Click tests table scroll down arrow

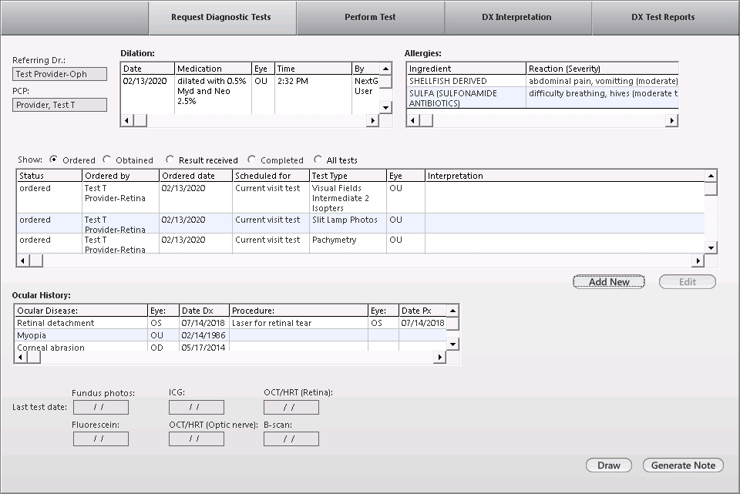711,247
